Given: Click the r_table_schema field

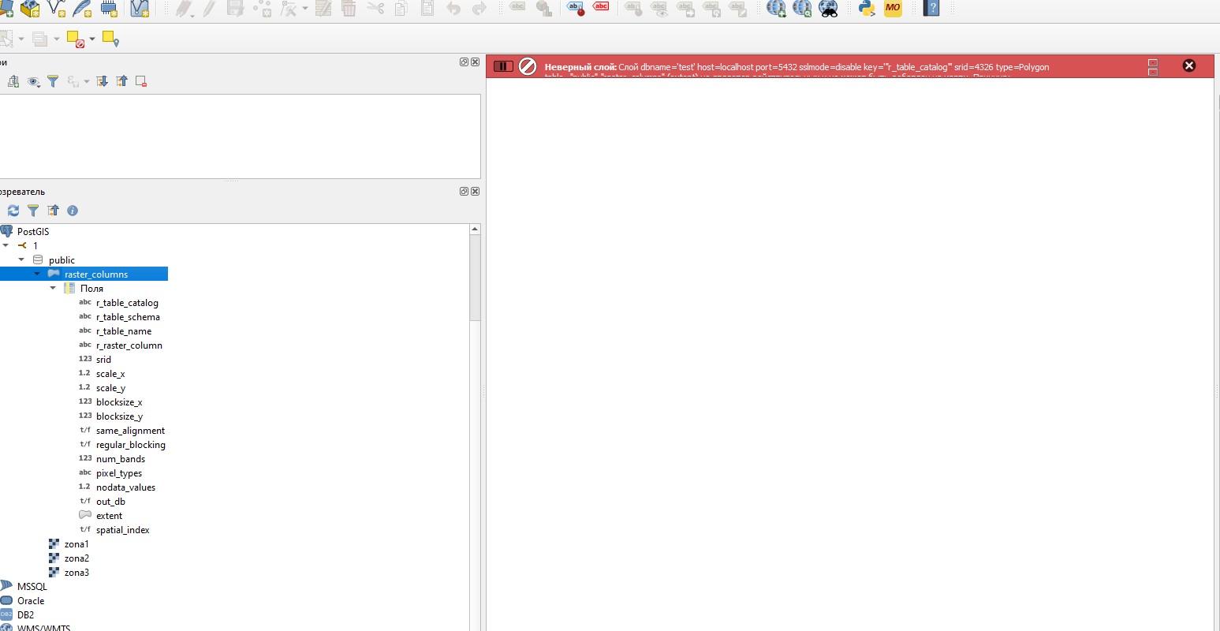Looking at the screenshot, I should 128,317.
